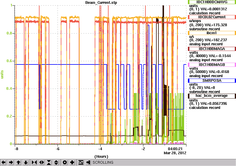Select the IBC1H00MAGB curve legend label
The image size is (236, 166).
pyautogui.click(x=212, y=65)
